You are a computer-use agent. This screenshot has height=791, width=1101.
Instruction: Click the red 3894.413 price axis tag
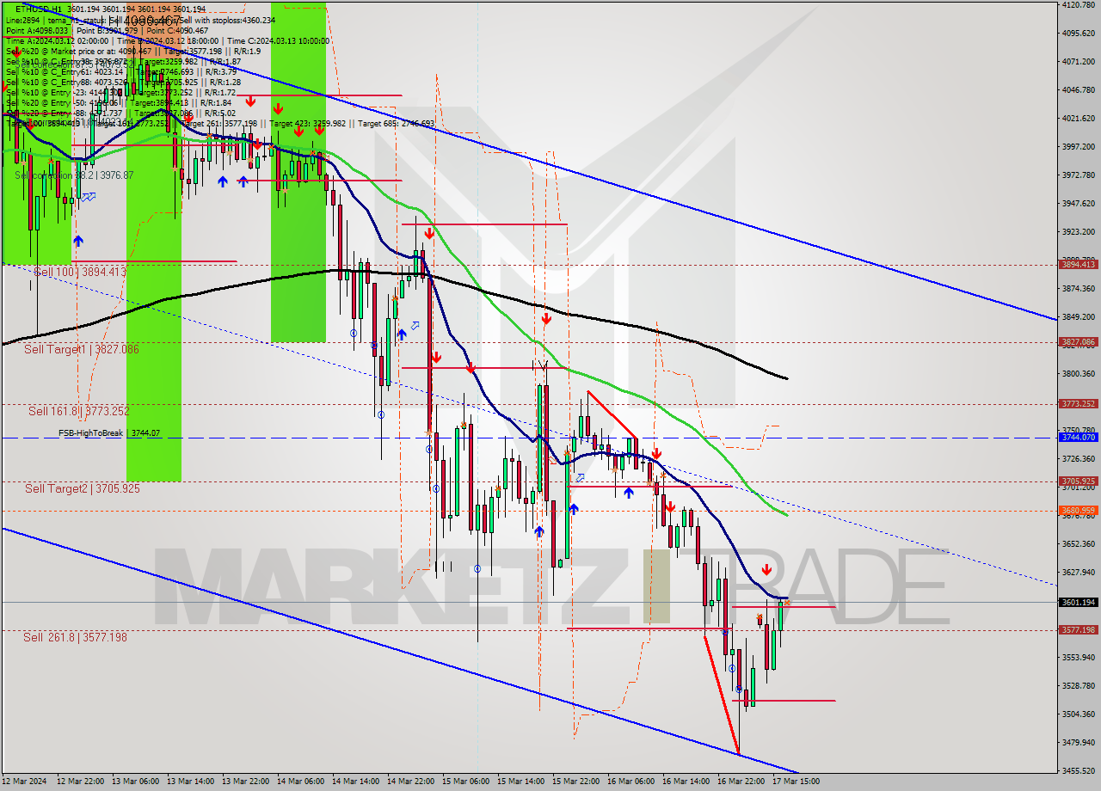[x=1078, y=265]
